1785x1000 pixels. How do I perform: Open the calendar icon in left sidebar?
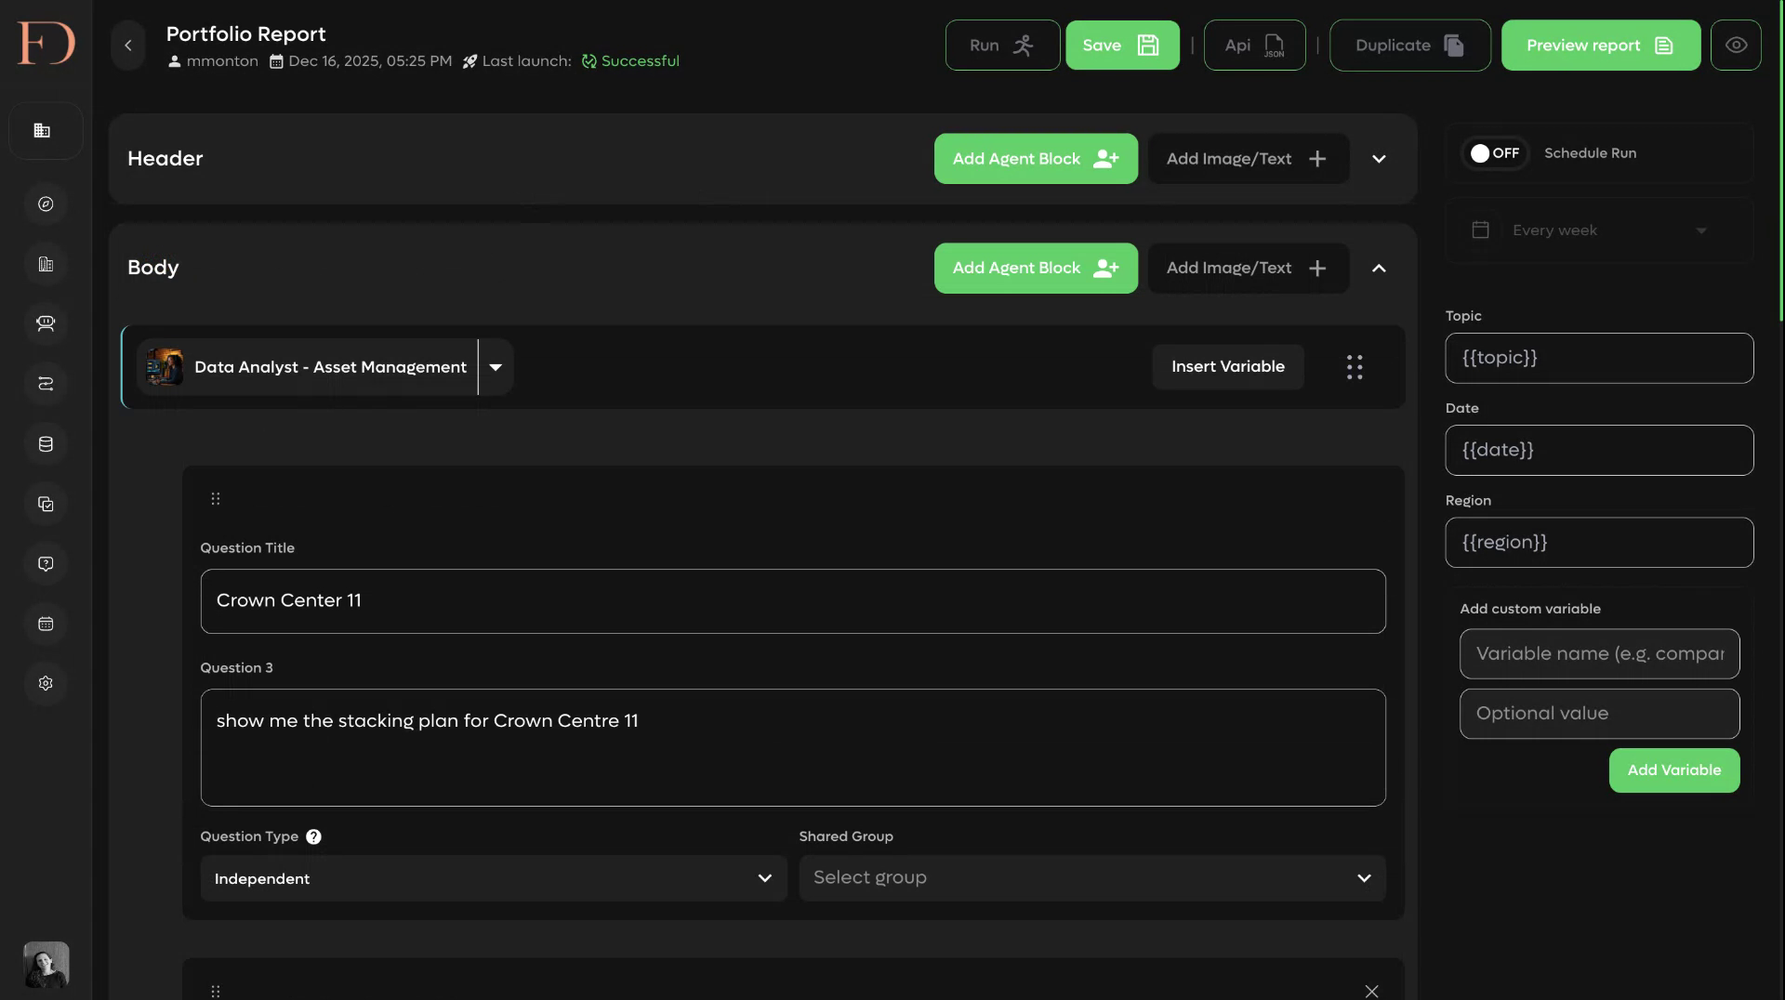pos(46,624)
